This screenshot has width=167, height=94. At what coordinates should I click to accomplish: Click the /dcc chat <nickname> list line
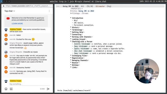98,51
